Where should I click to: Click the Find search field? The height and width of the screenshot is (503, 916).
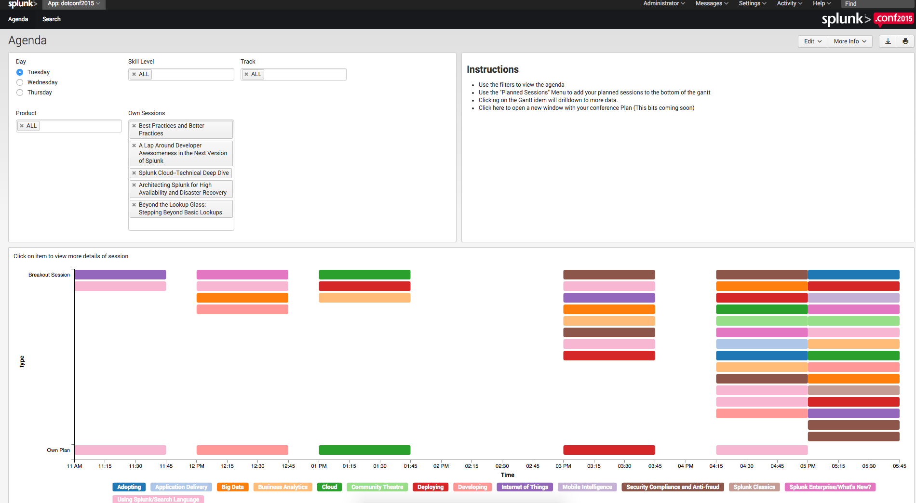[x=877, y=4]
